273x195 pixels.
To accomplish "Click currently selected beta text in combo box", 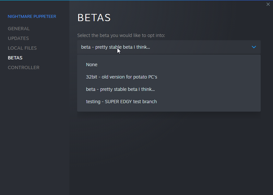I will (115, 47).
